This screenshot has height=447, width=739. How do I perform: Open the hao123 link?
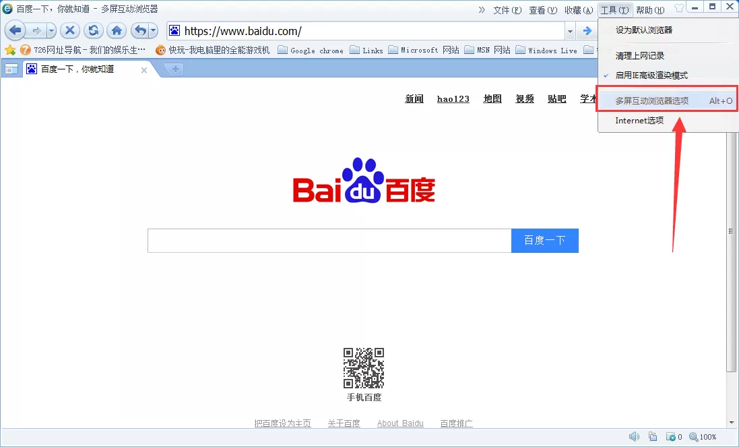pos(453,98)
